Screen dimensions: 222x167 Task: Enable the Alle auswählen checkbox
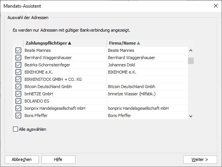(x=15, y=129)
